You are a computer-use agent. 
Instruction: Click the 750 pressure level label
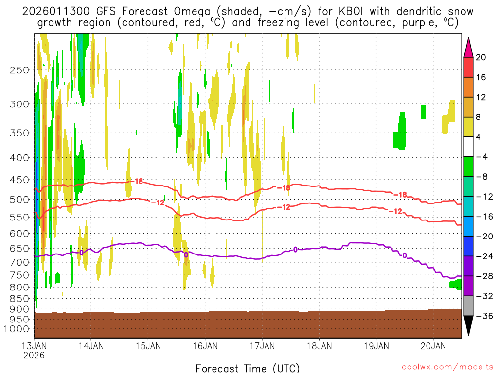19,275
